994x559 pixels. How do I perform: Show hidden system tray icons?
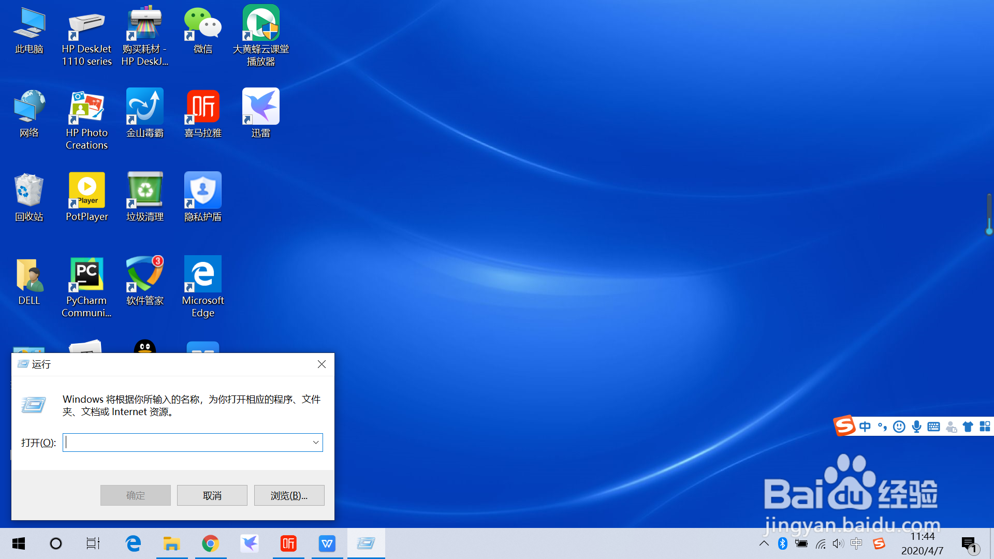click(764, 543)
